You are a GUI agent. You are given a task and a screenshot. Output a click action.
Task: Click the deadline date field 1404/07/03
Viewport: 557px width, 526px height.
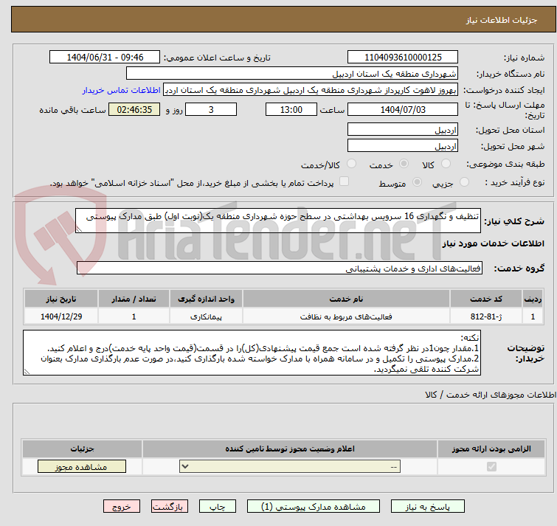(403, 109)
